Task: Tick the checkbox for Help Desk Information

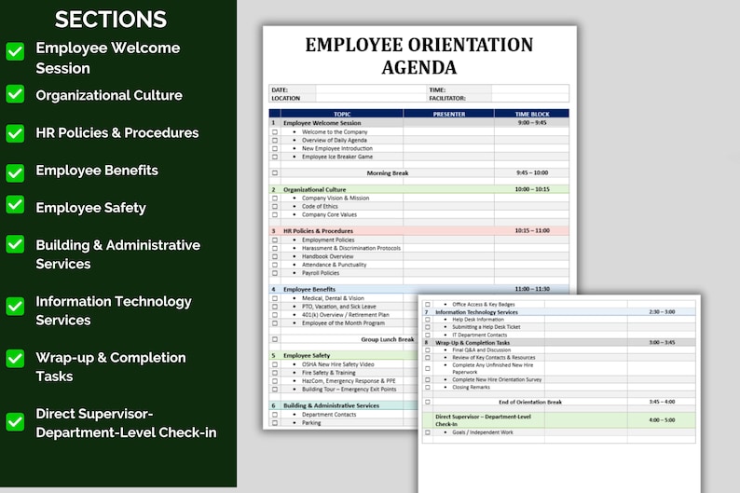Action: tap(428, 320)
